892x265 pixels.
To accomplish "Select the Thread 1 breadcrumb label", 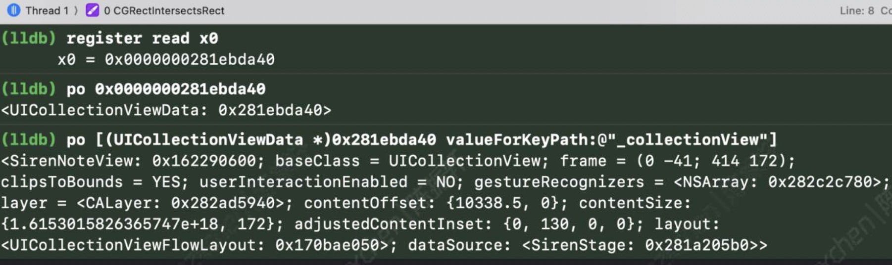I will pyautogui.click(x=47, y=10).
